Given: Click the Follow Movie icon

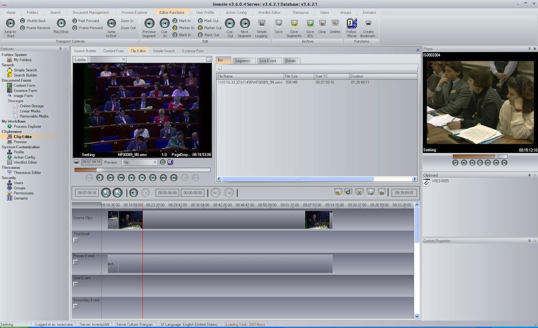Looking at the screenshot, I should tap(351, 24).
